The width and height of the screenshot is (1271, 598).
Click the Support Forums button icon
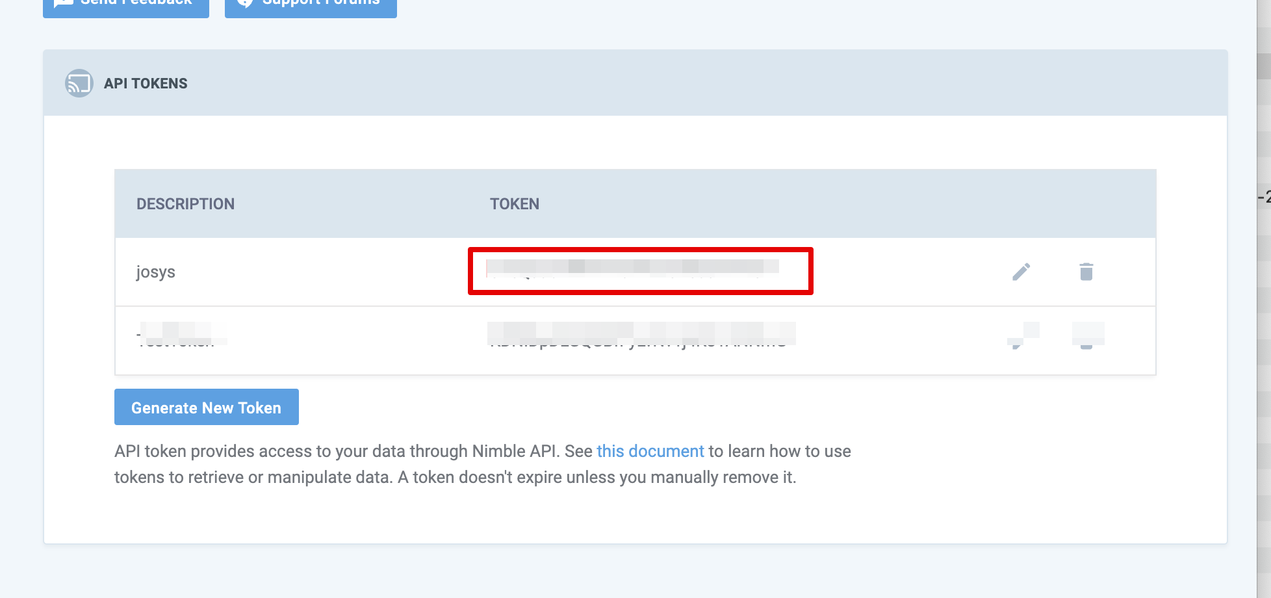245,3
